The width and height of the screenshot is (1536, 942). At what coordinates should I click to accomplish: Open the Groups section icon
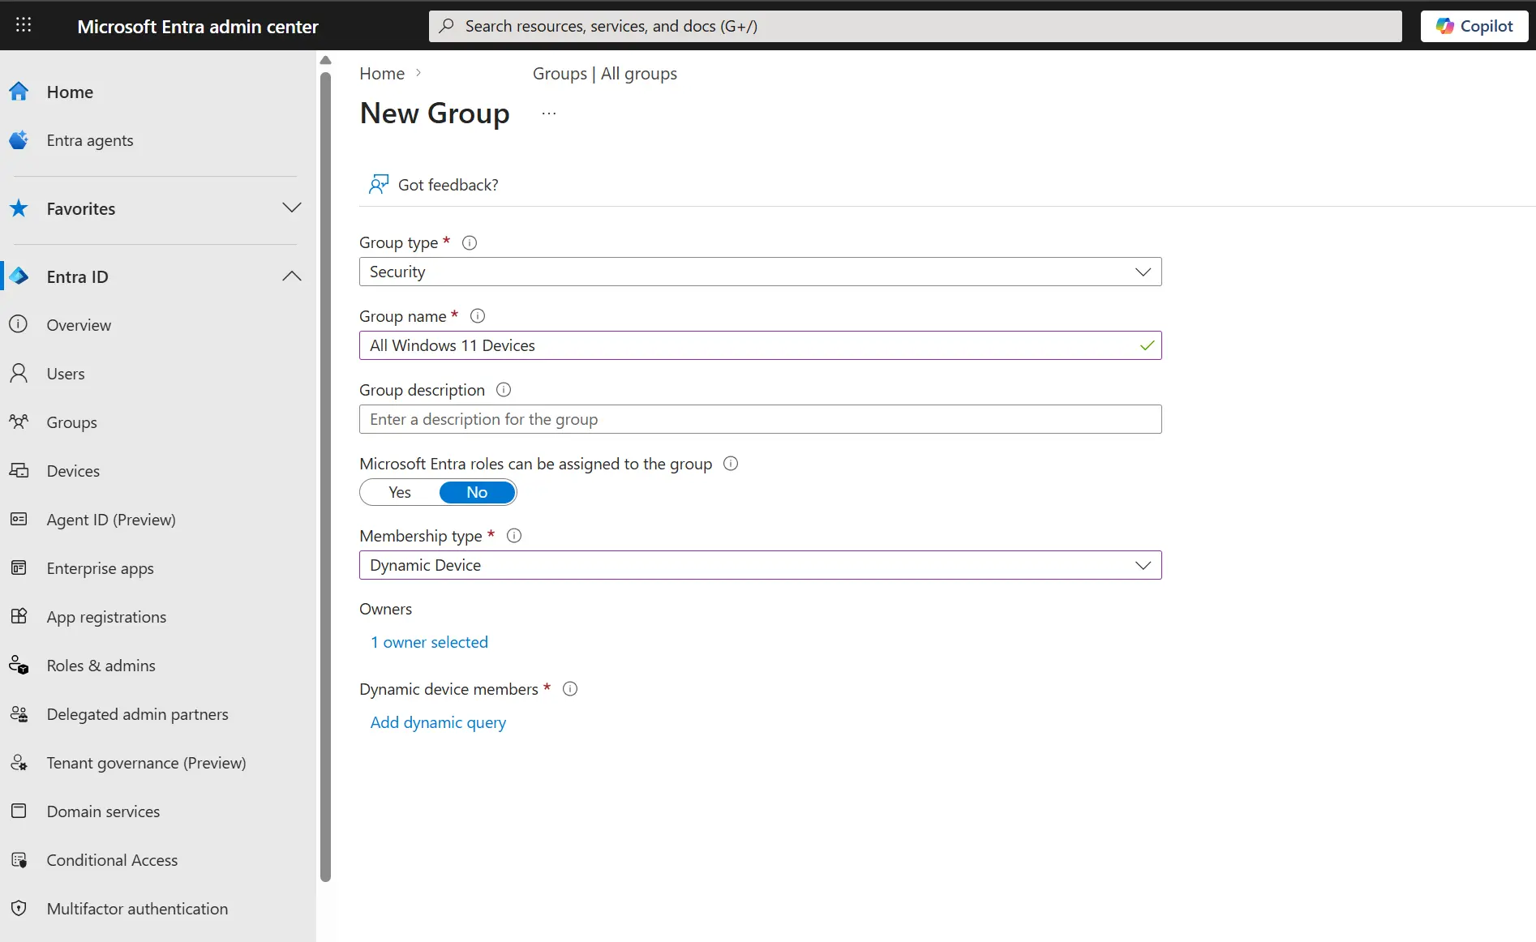tap(19, 422)
